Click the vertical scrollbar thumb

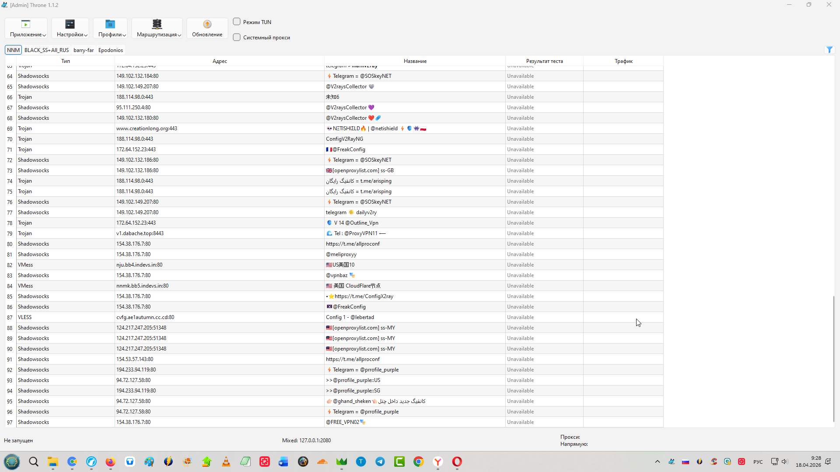pos(833,358)
